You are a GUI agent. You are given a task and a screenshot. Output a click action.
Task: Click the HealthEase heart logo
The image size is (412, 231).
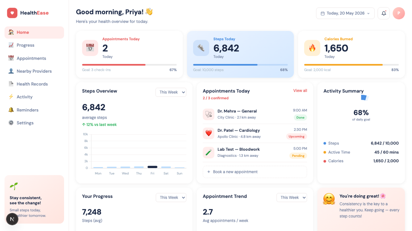click(12, 13)
